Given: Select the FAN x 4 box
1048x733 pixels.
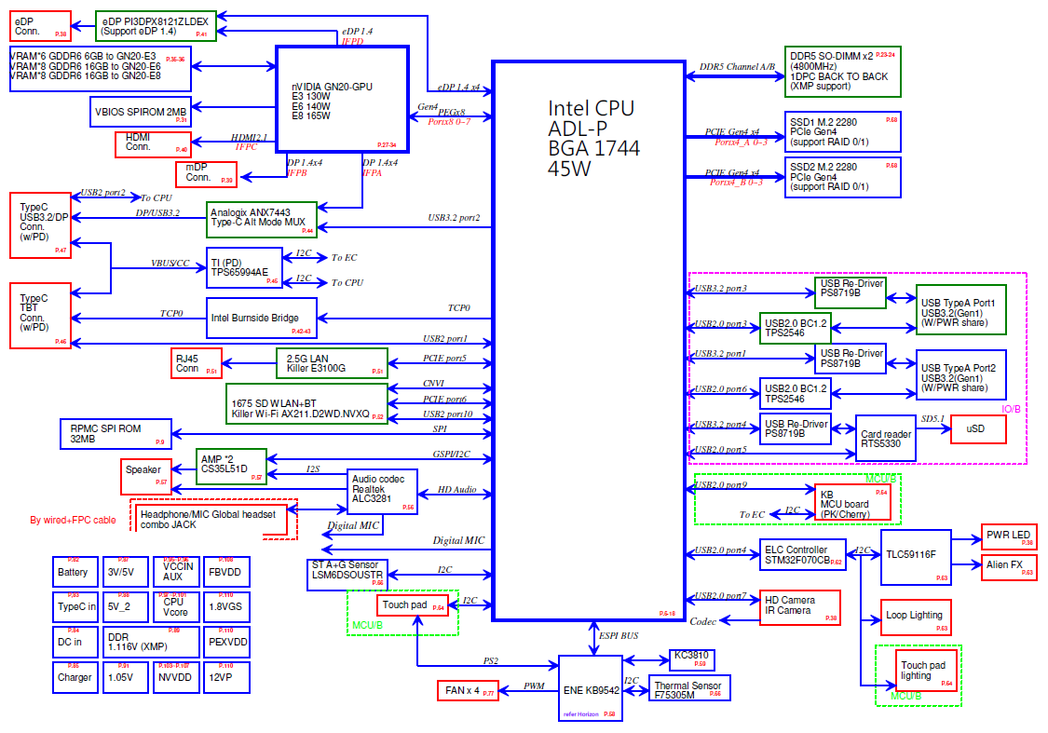Looking at the screenshot, I should [x=468, y=691].
